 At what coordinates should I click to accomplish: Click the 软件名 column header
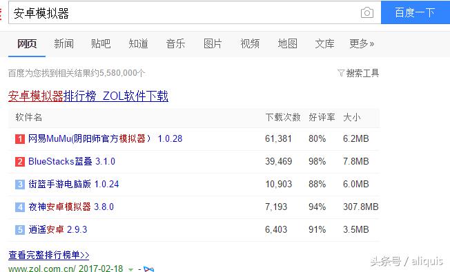click(29, 117)
